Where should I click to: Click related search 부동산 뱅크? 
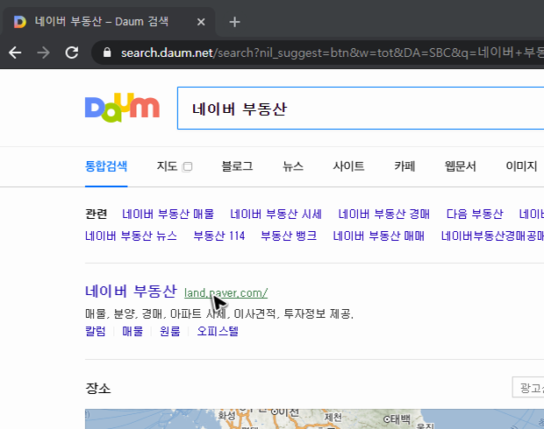tap(289, 236)
